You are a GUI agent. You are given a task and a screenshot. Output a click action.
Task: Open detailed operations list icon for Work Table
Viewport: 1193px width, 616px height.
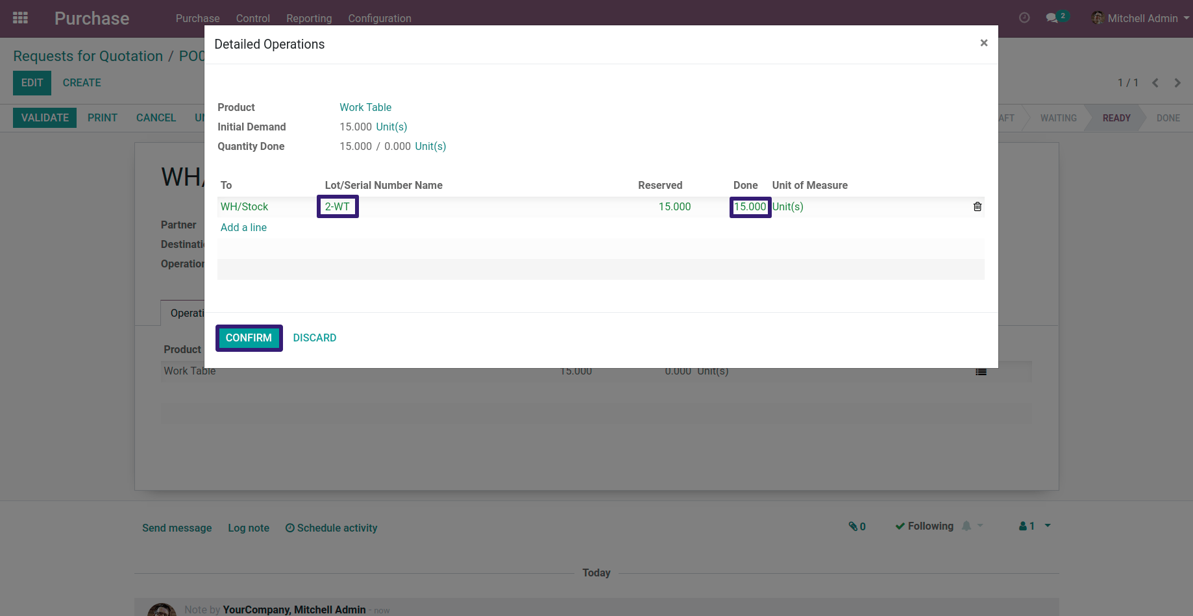click(981, 372)
